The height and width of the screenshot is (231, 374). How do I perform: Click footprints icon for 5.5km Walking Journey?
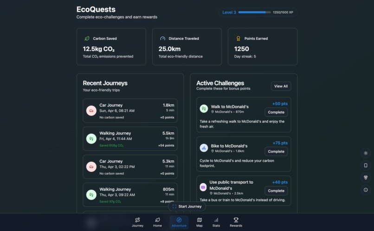tap(91, 139)
